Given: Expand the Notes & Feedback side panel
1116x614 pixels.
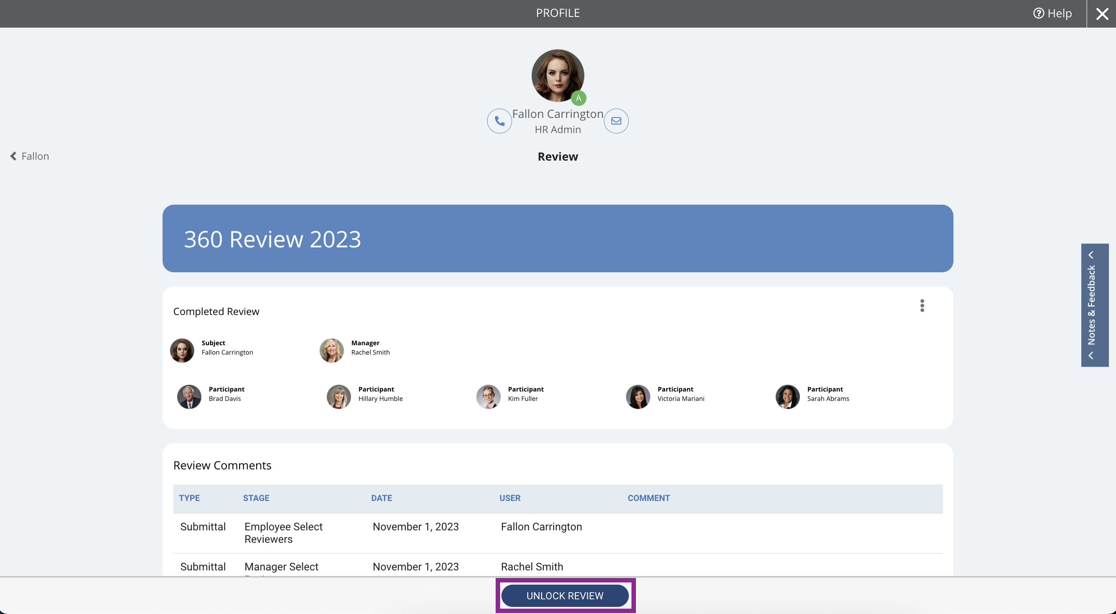Looking at the screenshot, I should [1095, 305].
